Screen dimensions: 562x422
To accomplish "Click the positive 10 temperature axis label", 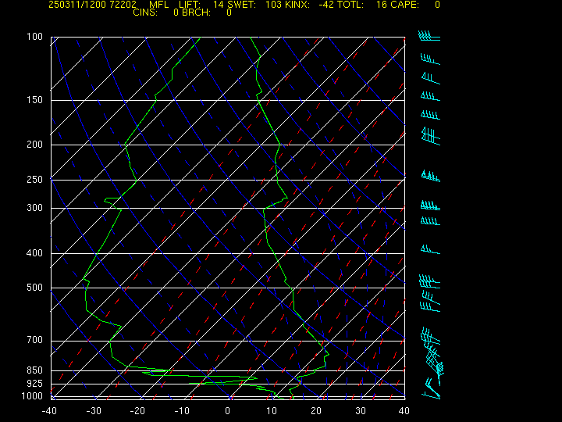I will 272,411.
